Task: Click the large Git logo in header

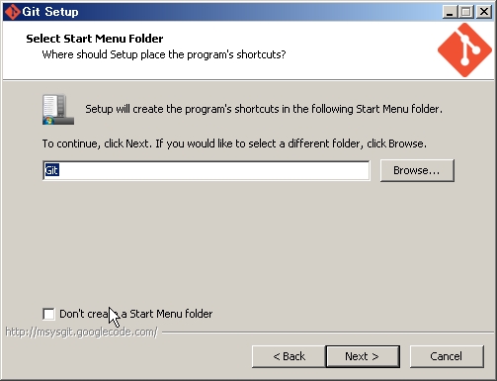Action: click(x=464, y=49)
